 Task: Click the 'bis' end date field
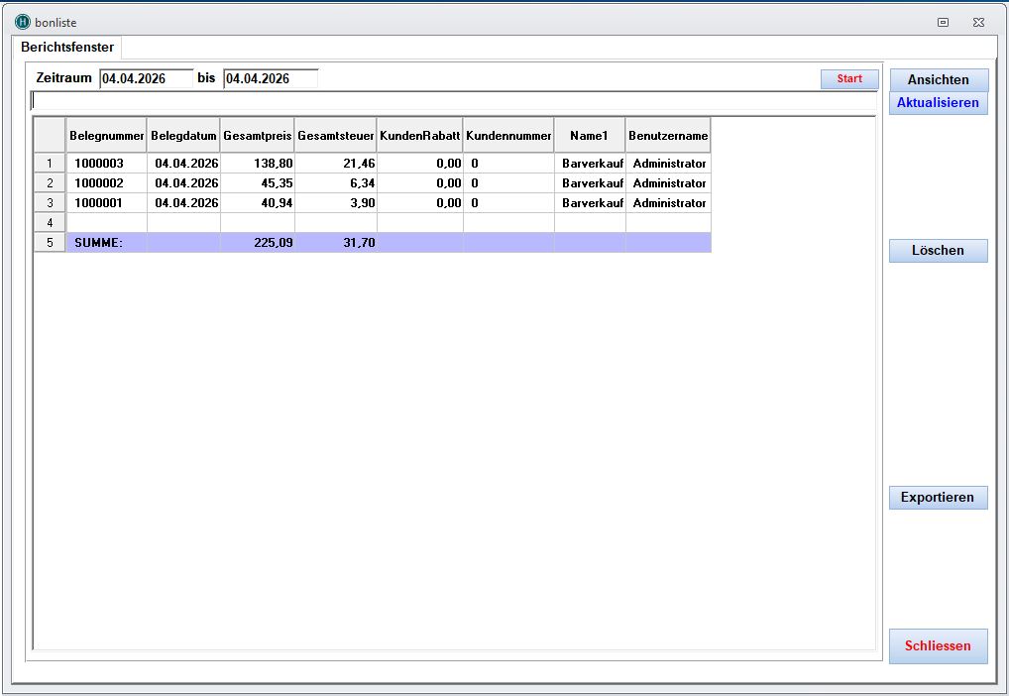coord(270,78)
